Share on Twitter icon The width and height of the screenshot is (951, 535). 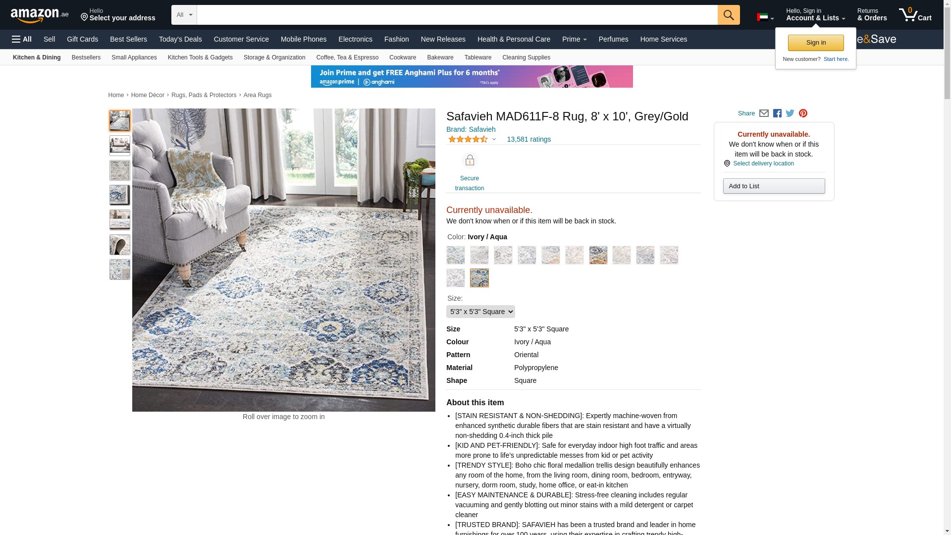pos(790,113)
